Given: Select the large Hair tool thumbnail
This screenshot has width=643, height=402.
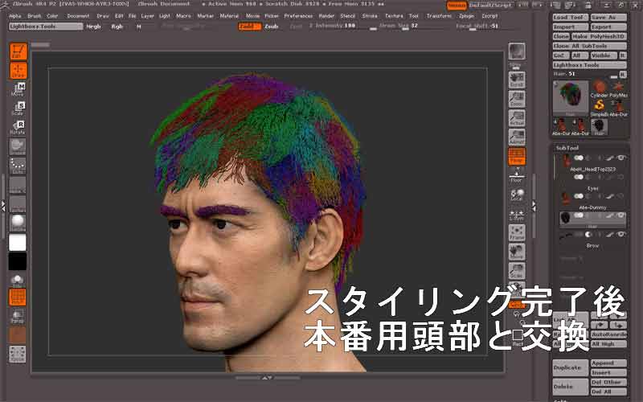Looking at the screenshot, I should tap(571, 98).
